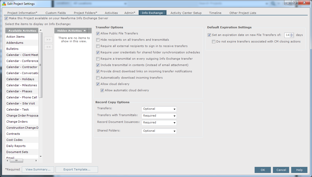Select Document Sets in the list

point(22,152)
